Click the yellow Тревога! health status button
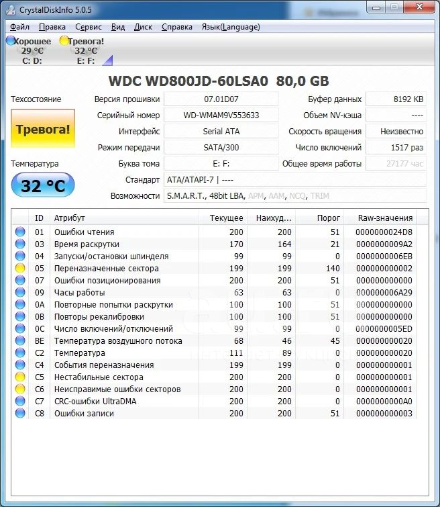Image resolution: width=440 pixels, height=507 pixels. 43,129
